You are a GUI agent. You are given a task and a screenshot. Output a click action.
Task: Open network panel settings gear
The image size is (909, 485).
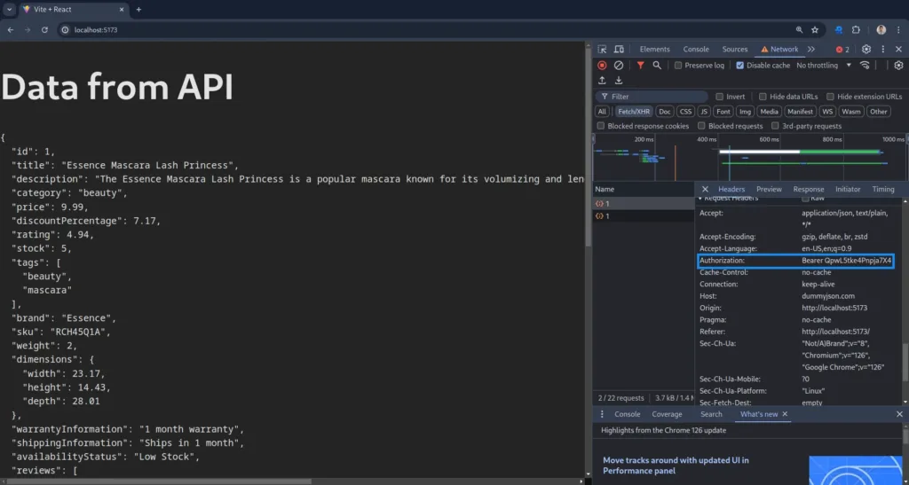(898, 66)
